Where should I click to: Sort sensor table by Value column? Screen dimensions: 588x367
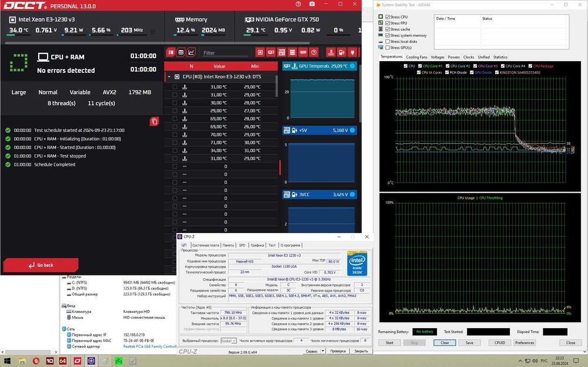click(x=219, y=66)
